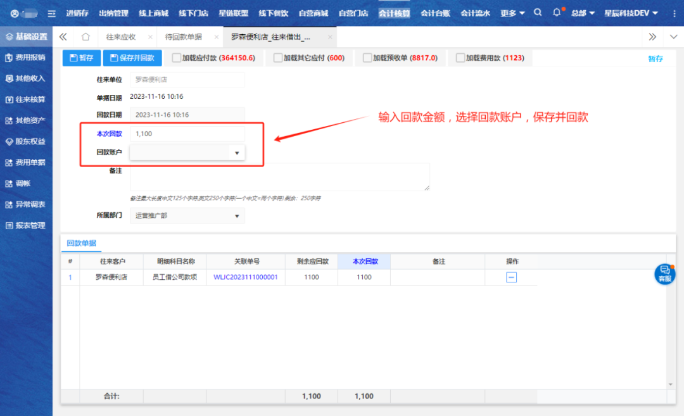
Task: Click the table's vertical scrollbar down arrow
Action: pyautogui.click(x=671, y=384)
